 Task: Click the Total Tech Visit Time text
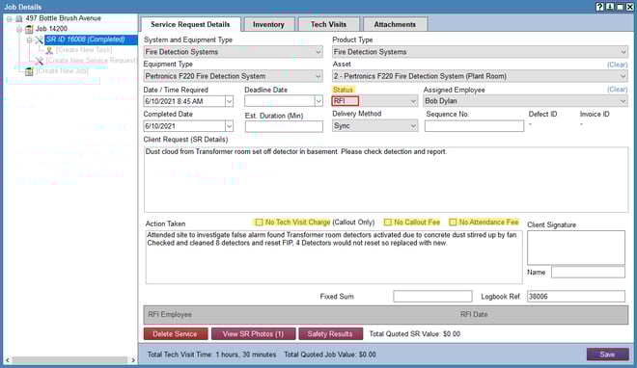coord(211,355)
